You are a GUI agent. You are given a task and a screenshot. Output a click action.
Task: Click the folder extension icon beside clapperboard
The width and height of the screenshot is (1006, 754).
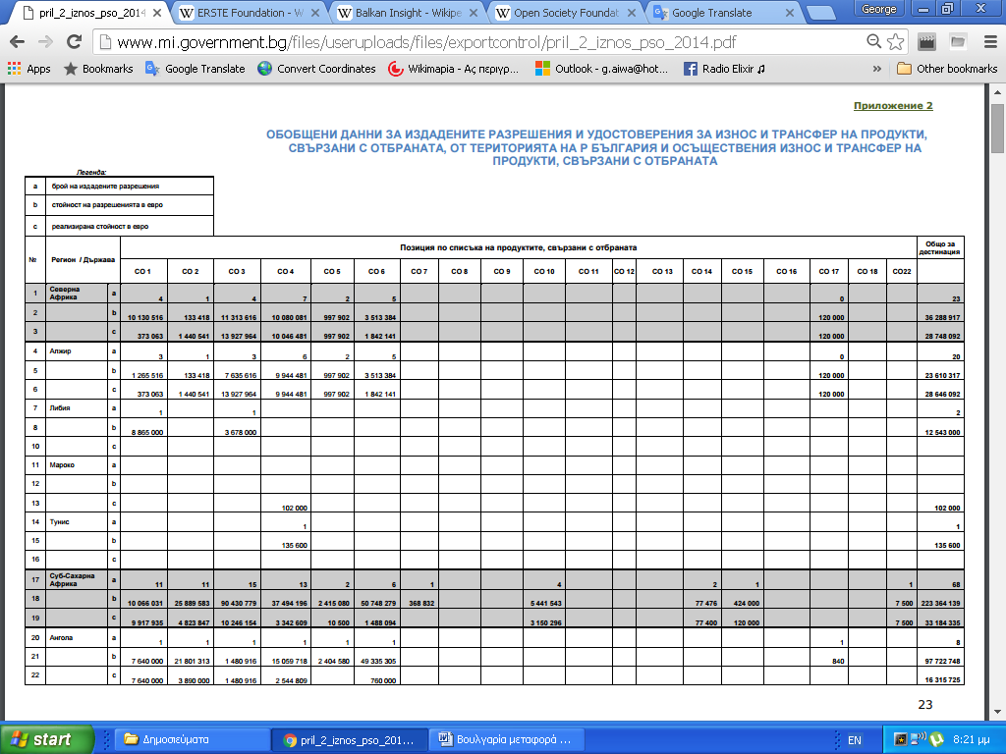coord(958,42)
